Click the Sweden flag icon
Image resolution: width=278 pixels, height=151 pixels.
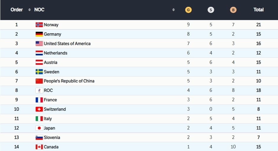(39, 72)
